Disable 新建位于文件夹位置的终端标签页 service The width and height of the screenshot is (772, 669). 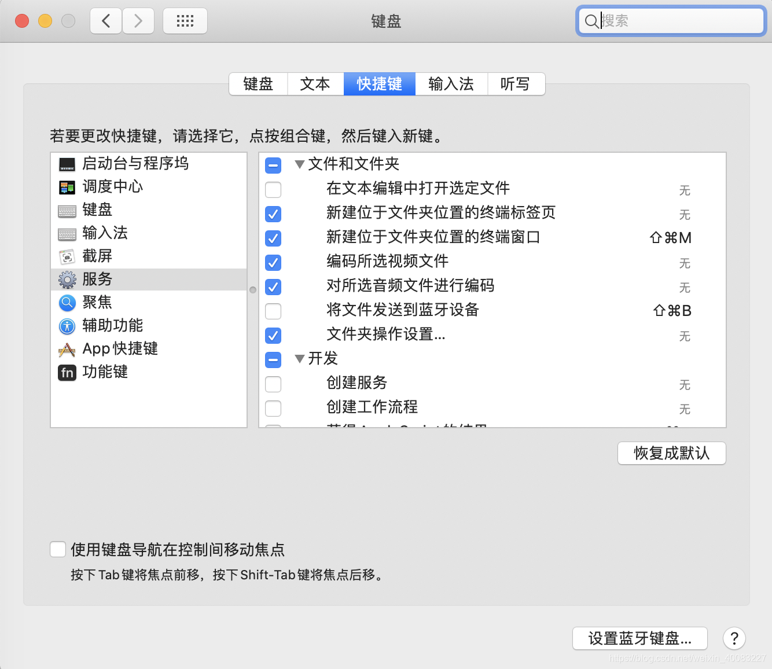273,214
